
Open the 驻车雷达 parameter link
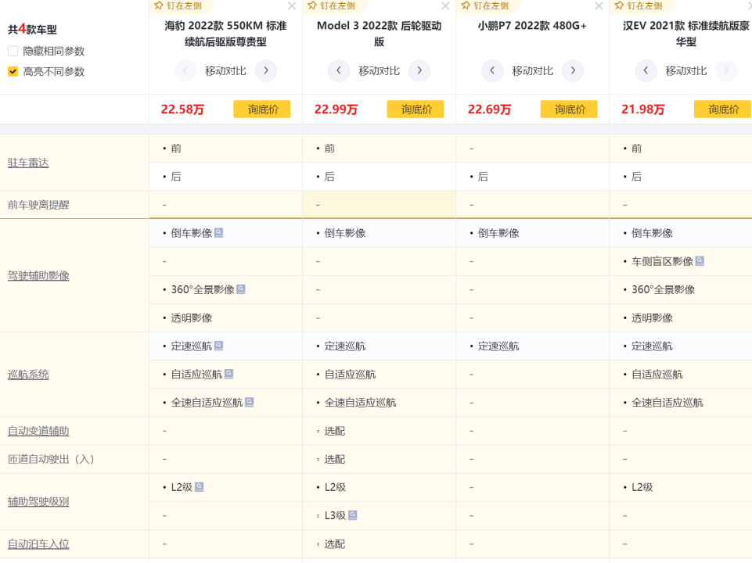click(28, 163)
